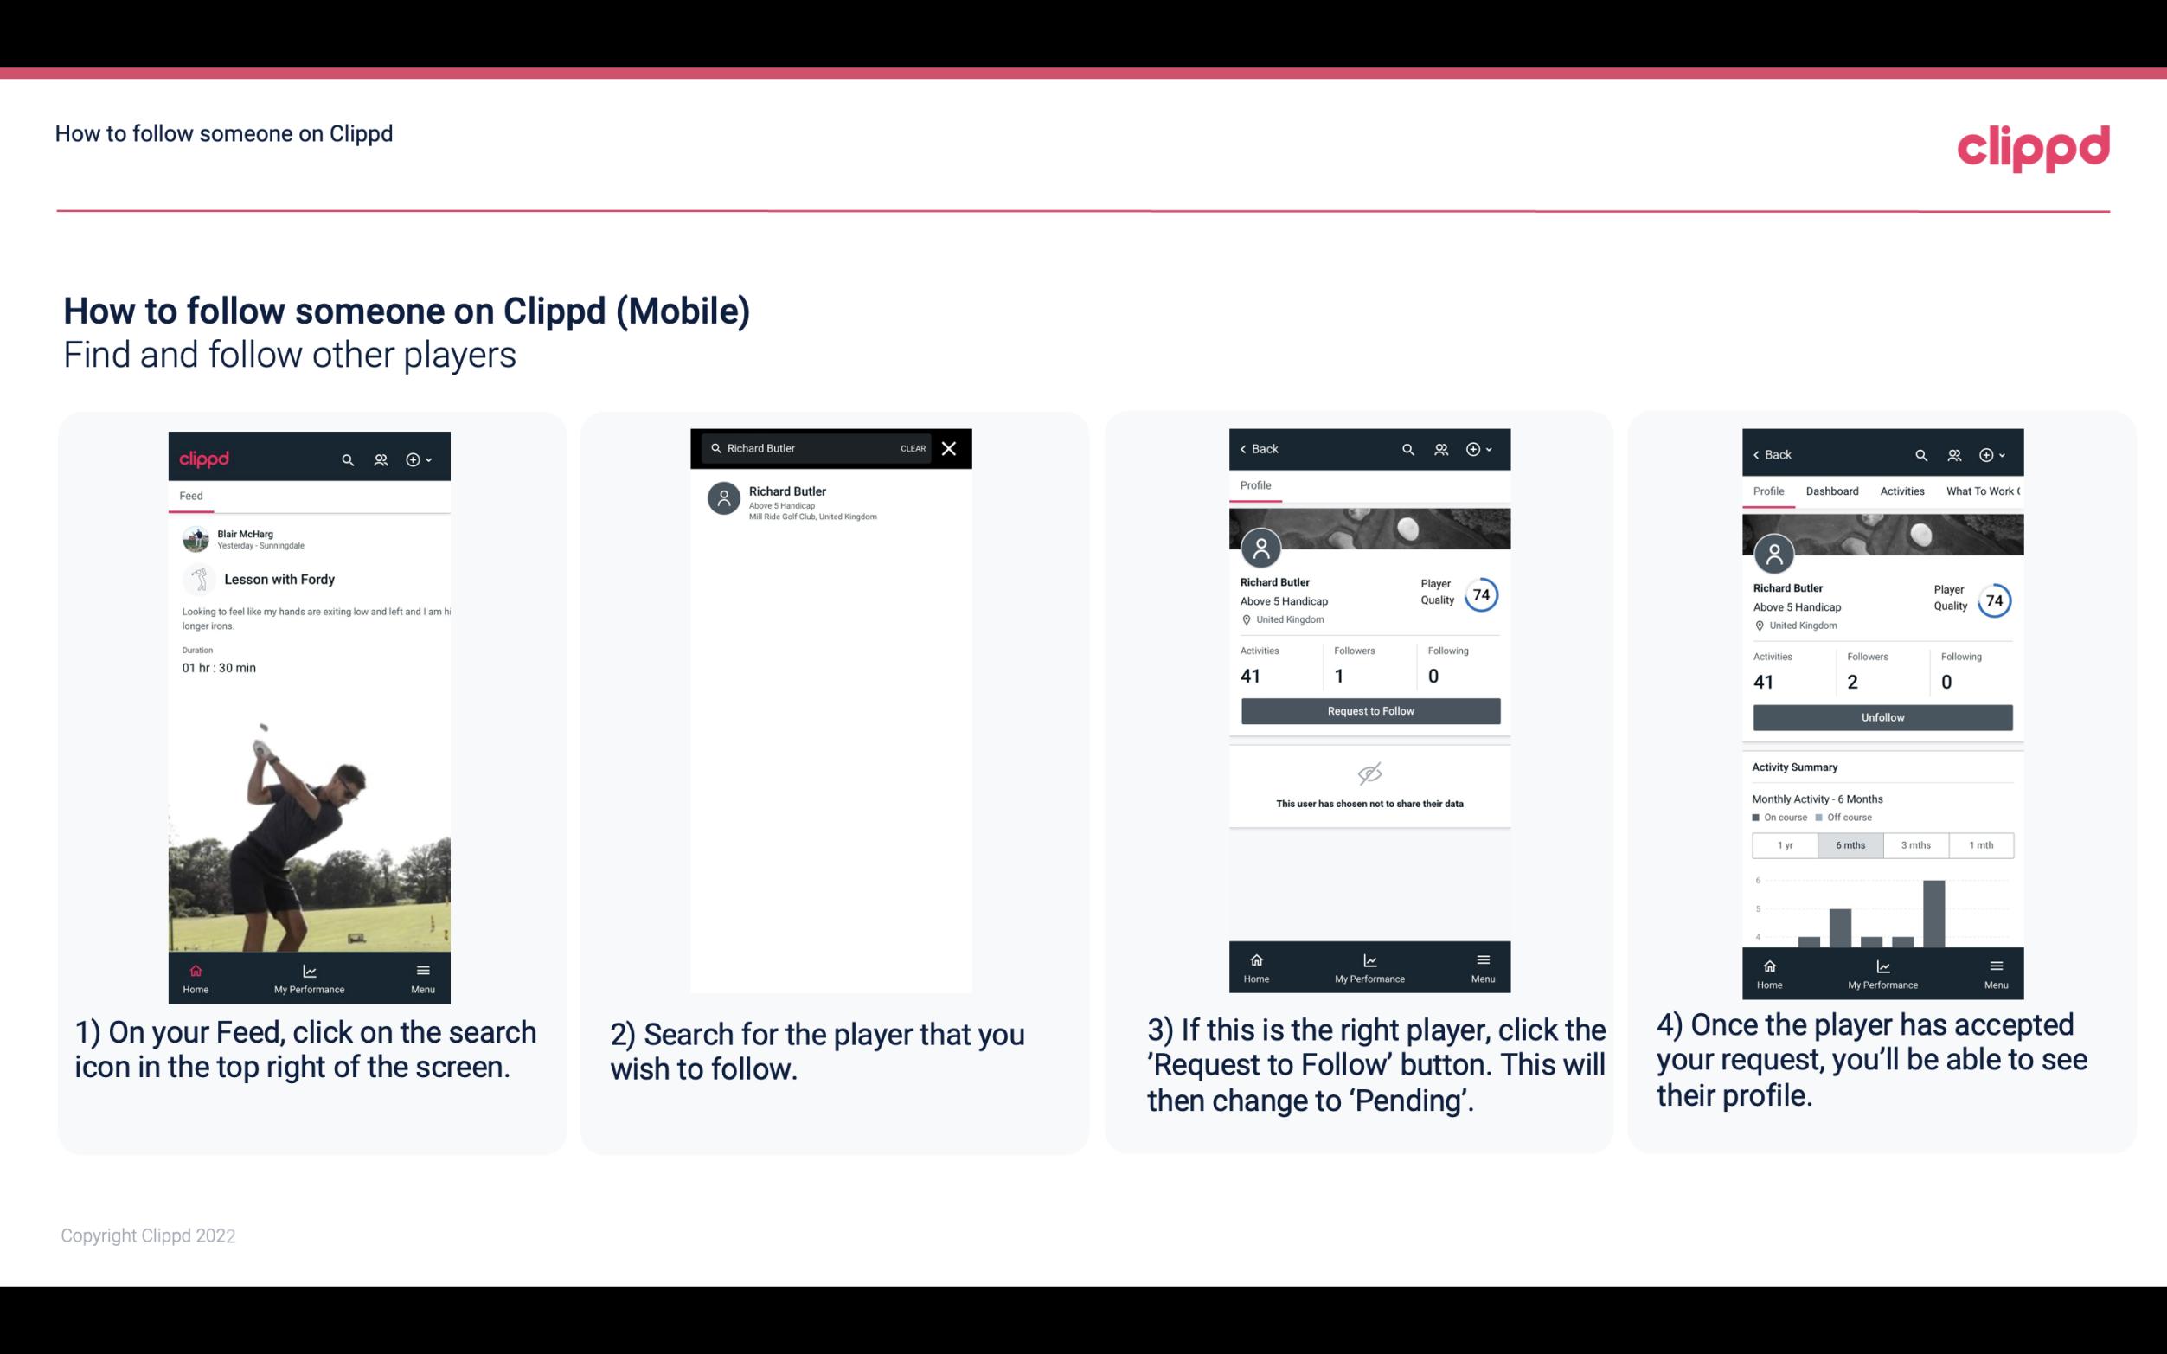The width and height of the screenshot is (2167, 1354).
Task: Click the clear X button in search bar
Action: [x=951, y=447]
